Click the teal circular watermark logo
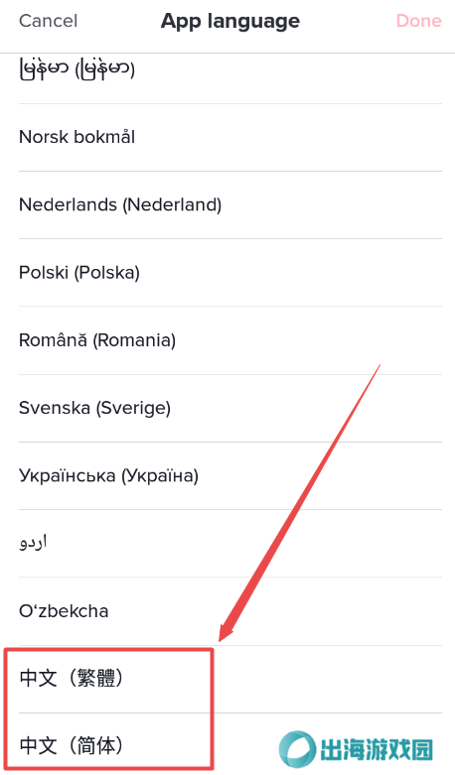 [x=297, y=749]
